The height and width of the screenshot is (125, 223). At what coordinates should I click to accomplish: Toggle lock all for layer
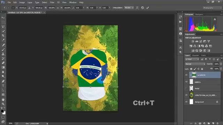pyautogui.click(x=202, y=69)
